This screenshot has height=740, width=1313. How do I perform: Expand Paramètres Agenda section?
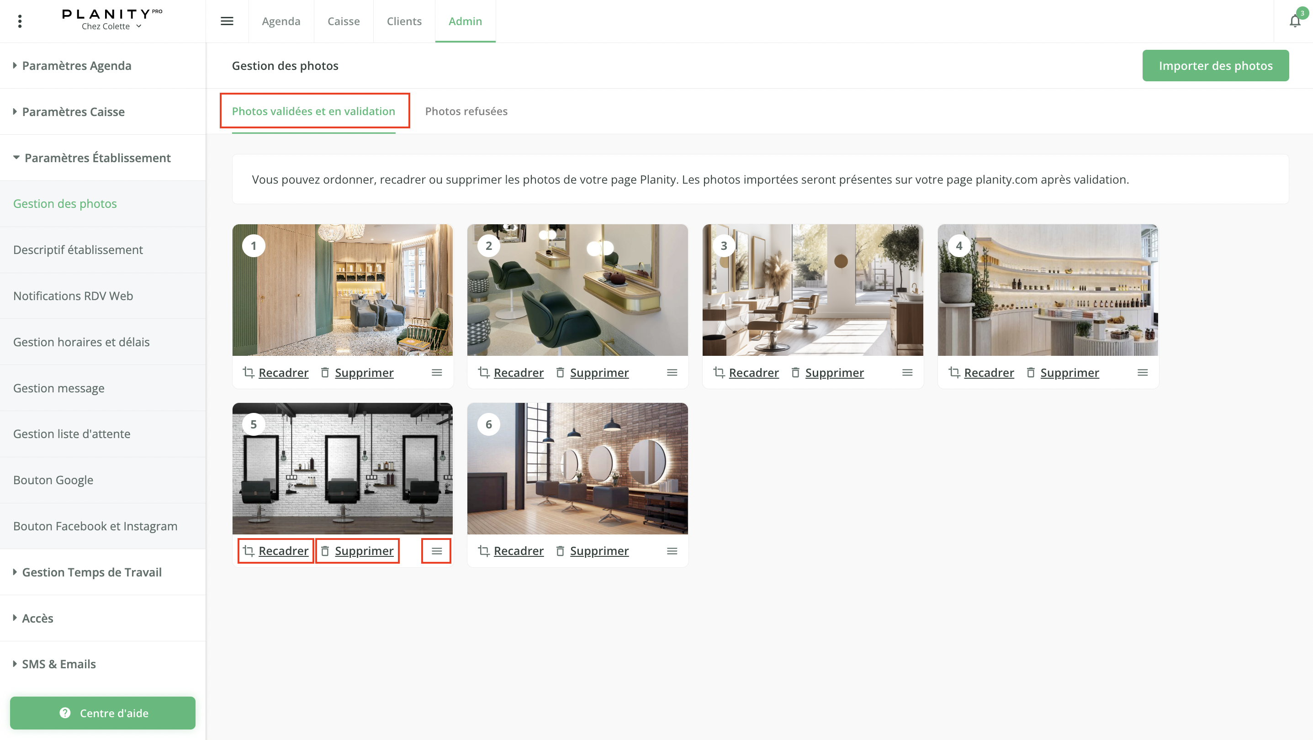76,66
